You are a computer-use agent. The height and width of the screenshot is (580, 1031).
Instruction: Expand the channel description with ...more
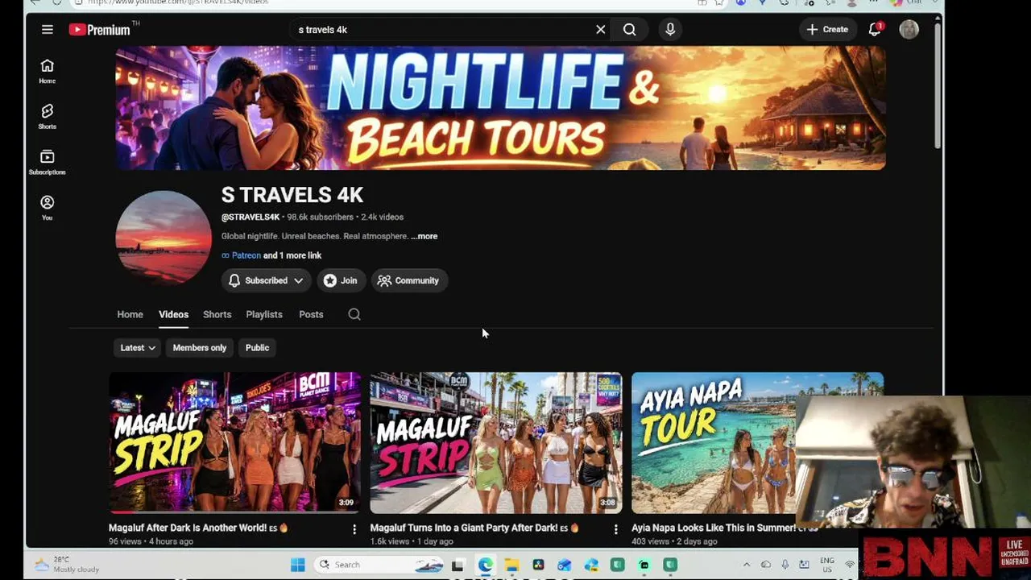pos(424,236)
